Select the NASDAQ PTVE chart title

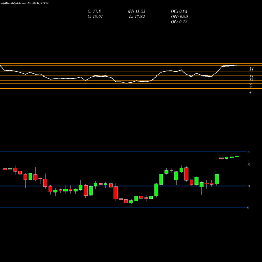(x=38, y=3)
